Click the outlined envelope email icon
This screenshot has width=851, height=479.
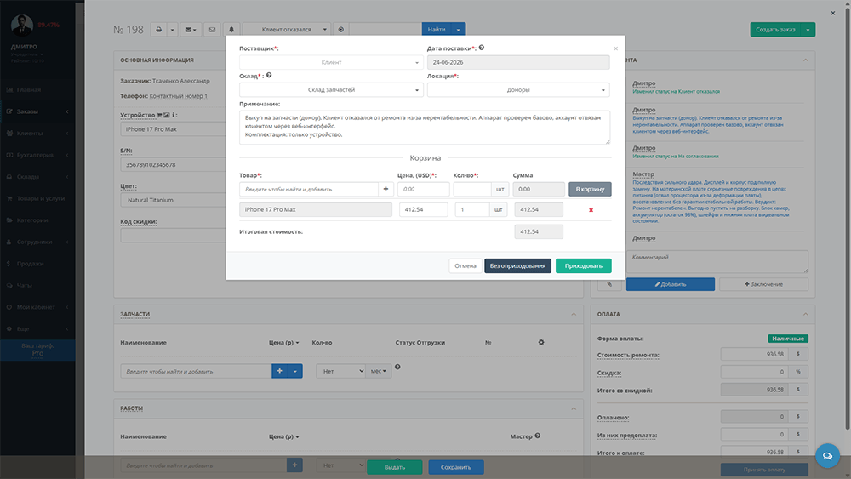[x=212, y=29]
